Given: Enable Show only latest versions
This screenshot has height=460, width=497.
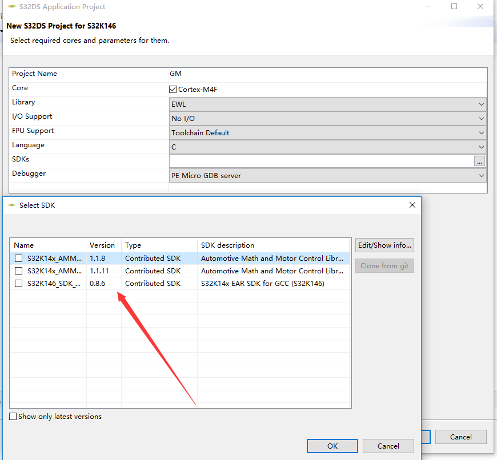Looking at the screenshot, I should point(13,416).
